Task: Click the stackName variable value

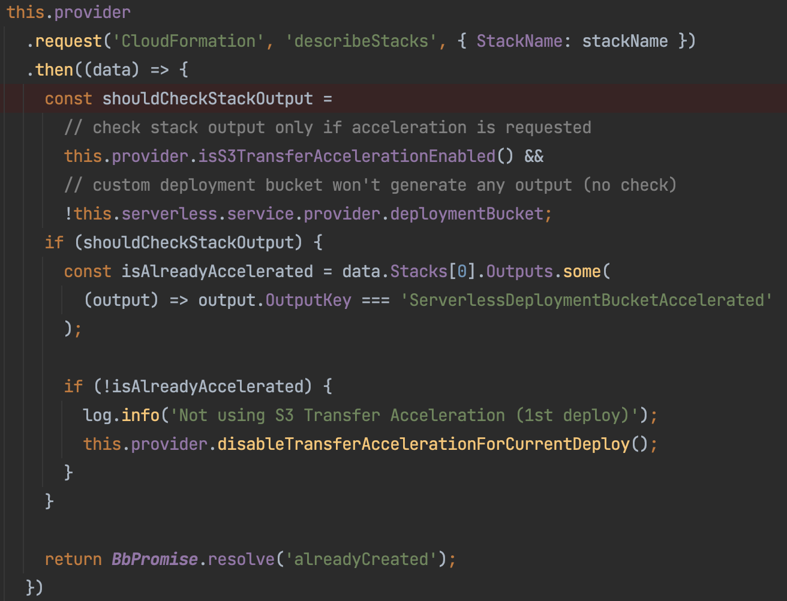Action: [x=625, y=41]
